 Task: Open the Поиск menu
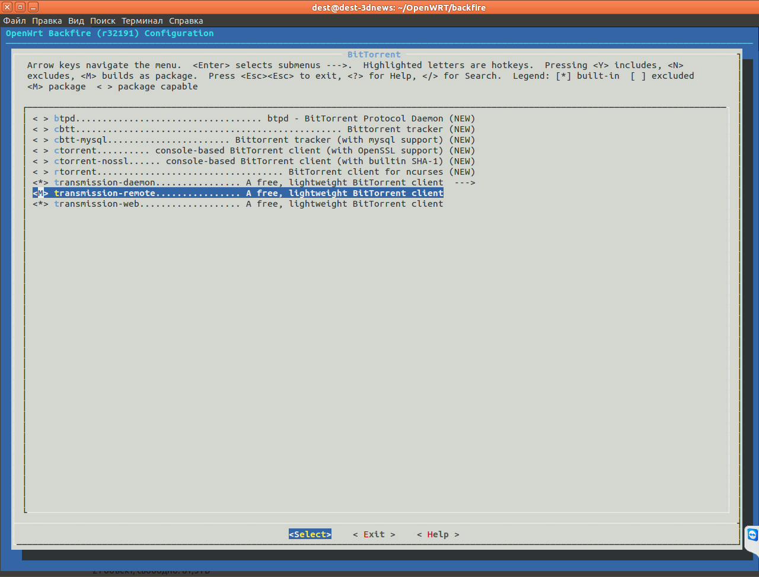[103, 21]
